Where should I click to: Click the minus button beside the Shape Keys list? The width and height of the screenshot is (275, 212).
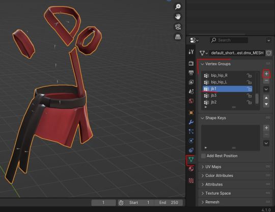pos(266,134)
